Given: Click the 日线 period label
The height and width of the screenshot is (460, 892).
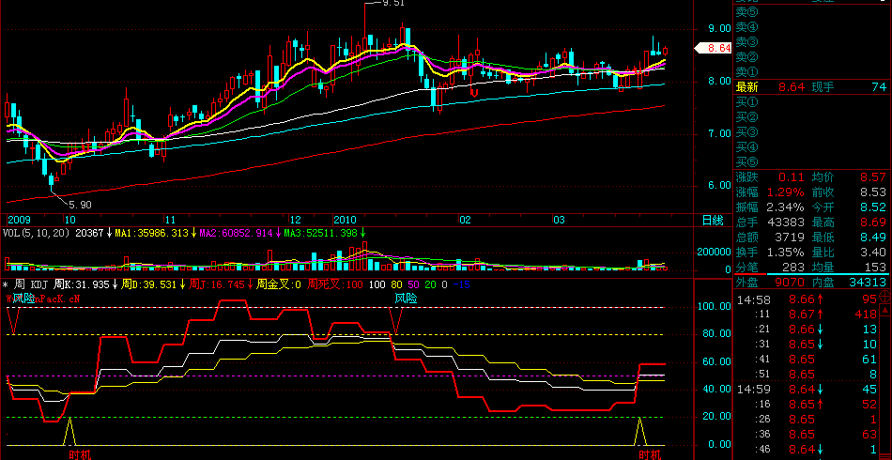Looking at the screenshot, I should point(714,220).
